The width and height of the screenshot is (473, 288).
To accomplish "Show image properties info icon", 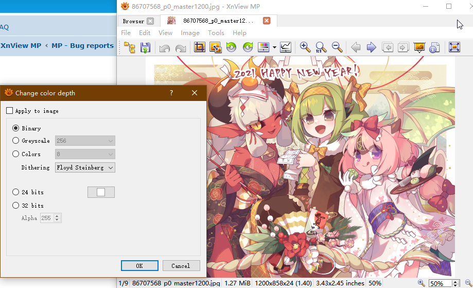I will tap(434, 47).
